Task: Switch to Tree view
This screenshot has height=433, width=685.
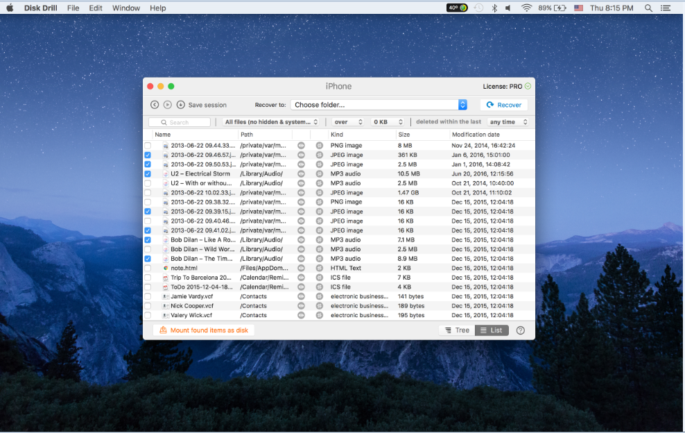Action: pos(457,330)
